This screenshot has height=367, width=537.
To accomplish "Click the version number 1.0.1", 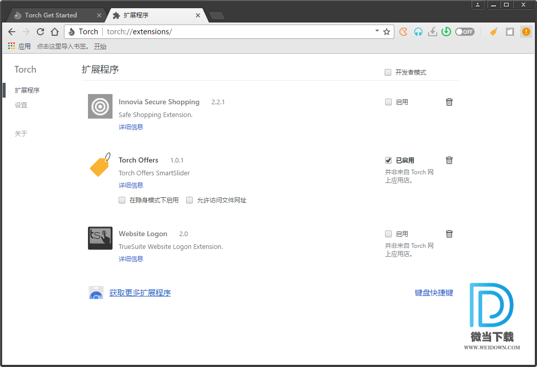I will tap(177, 160).
